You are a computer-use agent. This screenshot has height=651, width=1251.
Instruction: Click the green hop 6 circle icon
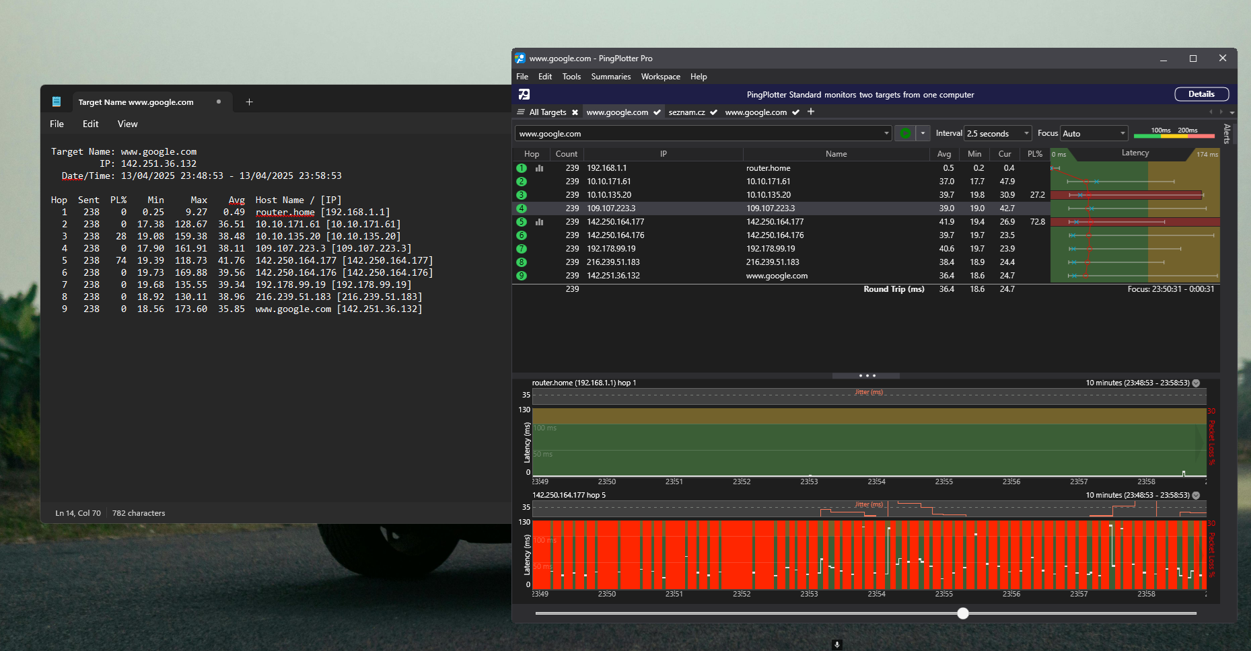[x=522, y=235]
